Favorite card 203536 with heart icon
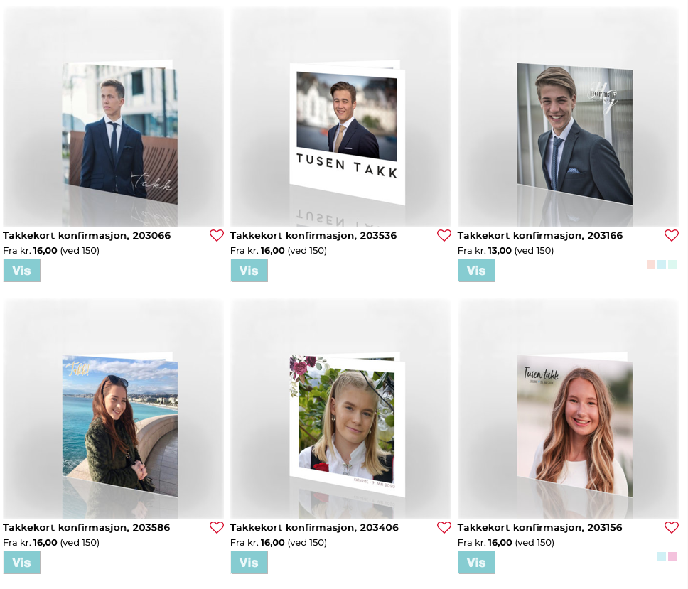This screenshot has height=589, width=688. pos(444,235)
